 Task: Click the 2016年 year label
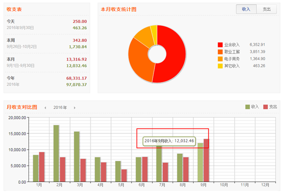(x=60, y=107)
